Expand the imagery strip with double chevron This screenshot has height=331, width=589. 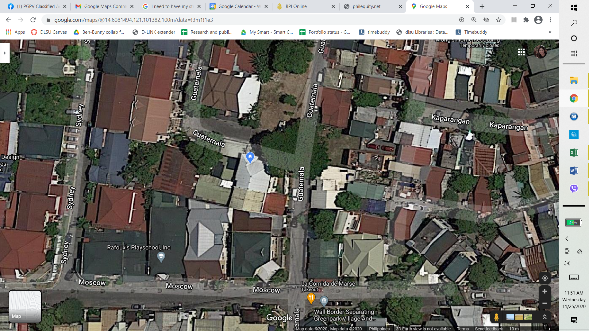click(545, 317)
